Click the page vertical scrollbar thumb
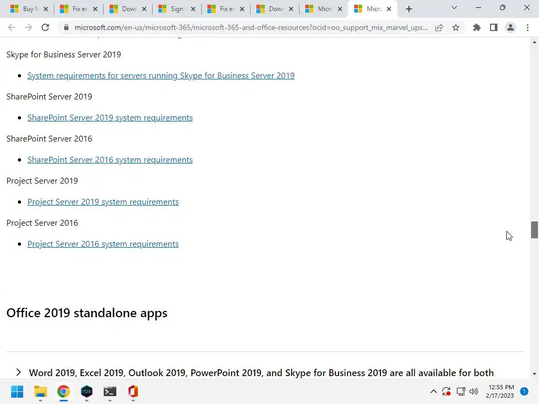Screen dimensions: 539x404 point(534,230)
